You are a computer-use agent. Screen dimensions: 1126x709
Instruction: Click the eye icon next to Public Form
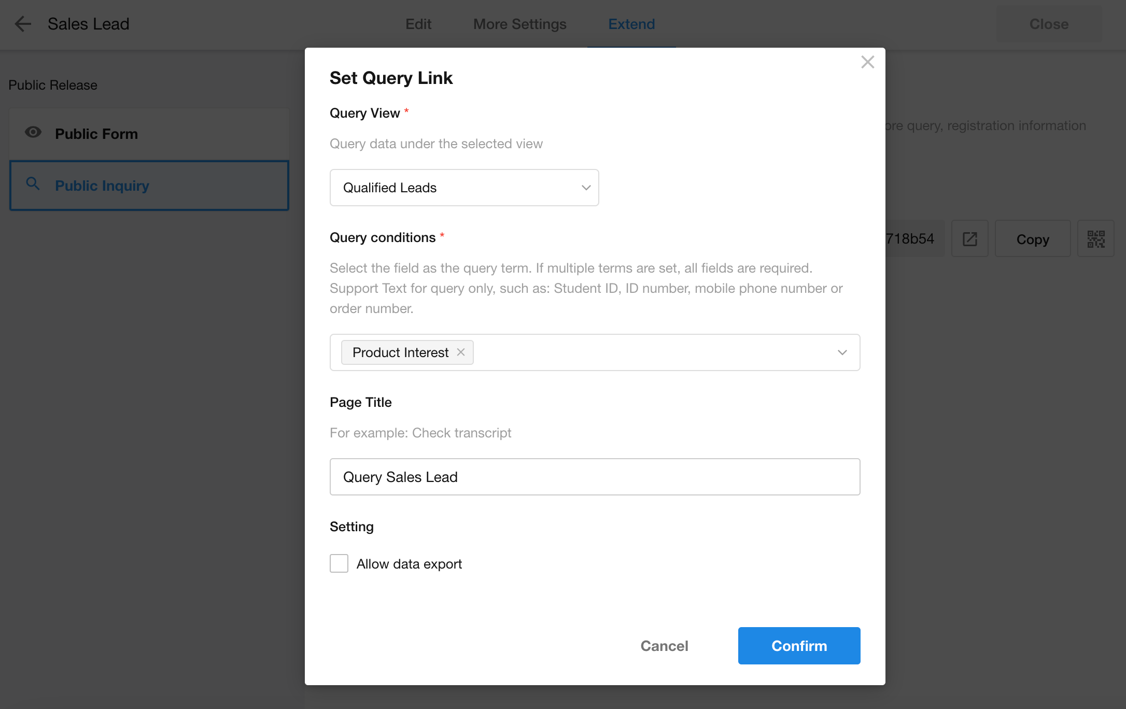[33, 133]
